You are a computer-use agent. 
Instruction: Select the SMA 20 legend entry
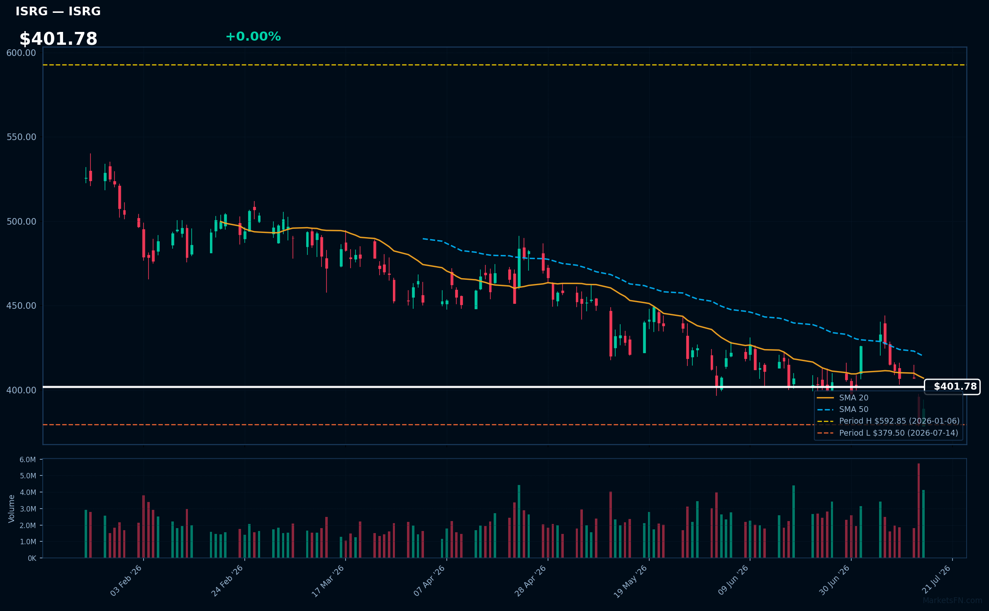click(x=843, y=398)
